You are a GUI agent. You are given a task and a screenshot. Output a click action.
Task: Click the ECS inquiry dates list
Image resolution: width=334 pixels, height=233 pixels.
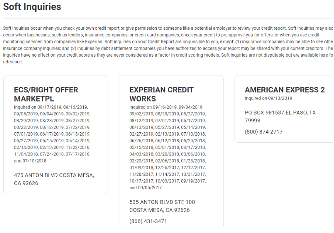click(x=52, y=134)
